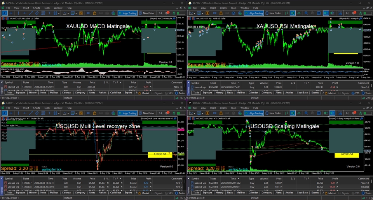Open Market from XAUUSD MACD toolbox bar
The height and width of the screenshot is (200, 373).
coord(144,93)
